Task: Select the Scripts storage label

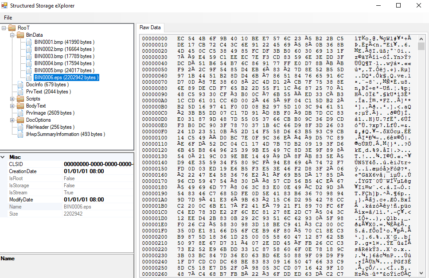Action: (33, 99)
